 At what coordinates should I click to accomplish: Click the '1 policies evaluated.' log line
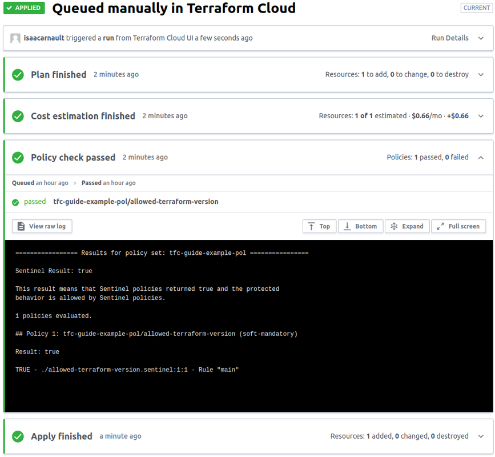click(x=53, y=316)
